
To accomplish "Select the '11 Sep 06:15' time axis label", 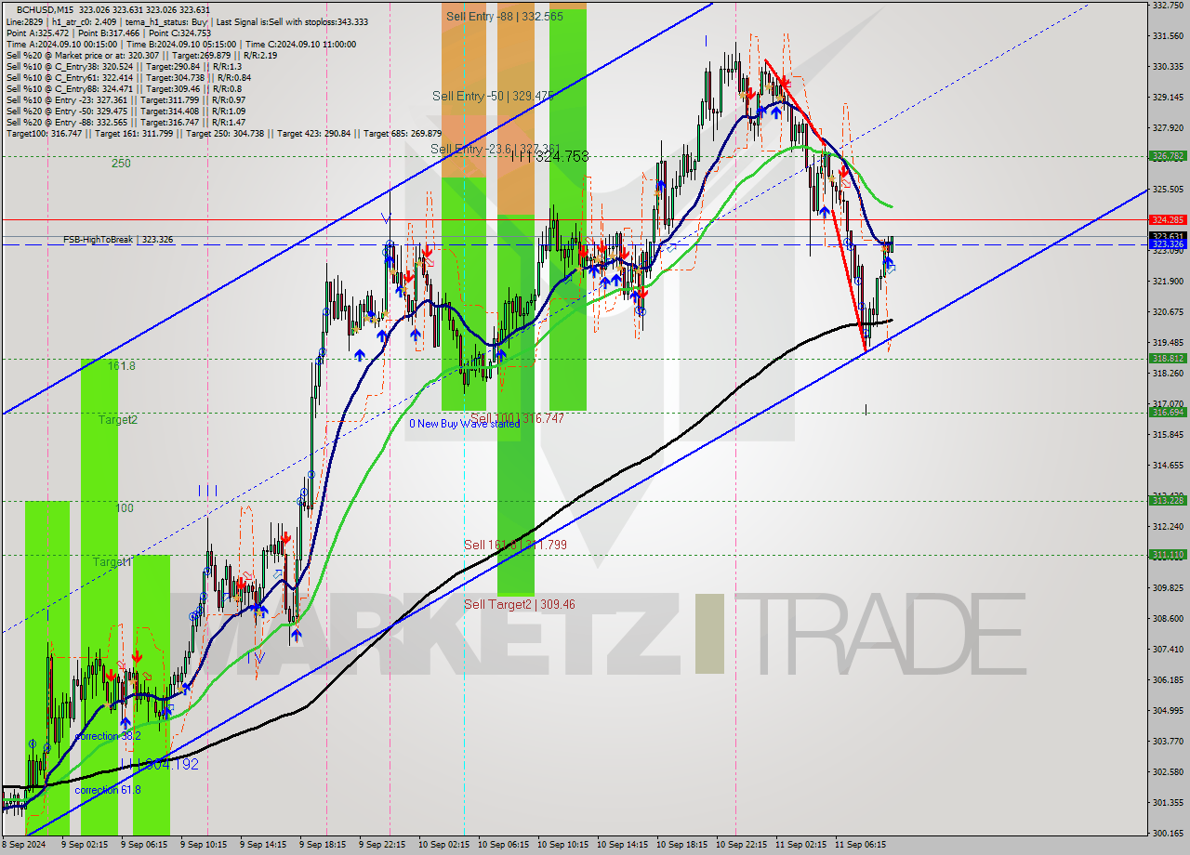I will pos(860,845).
